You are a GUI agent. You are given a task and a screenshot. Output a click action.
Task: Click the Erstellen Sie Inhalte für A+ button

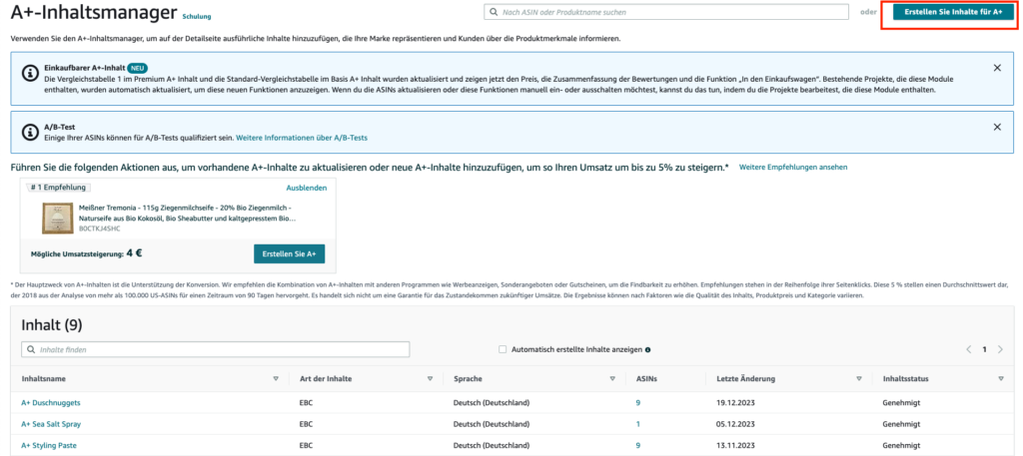[x=953, y=12]
